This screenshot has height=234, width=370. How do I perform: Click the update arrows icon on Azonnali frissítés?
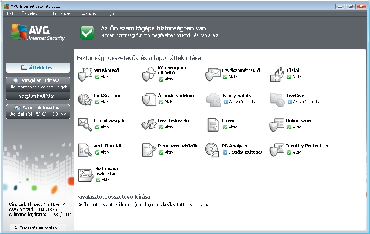tap(17, 108)
